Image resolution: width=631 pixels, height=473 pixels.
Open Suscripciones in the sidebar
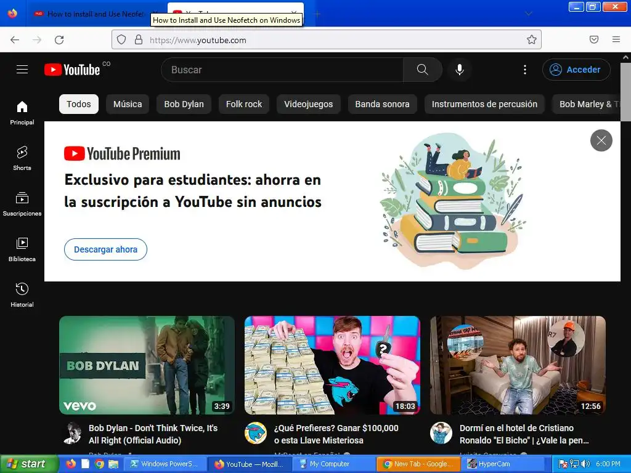click(x=22, y=204)
